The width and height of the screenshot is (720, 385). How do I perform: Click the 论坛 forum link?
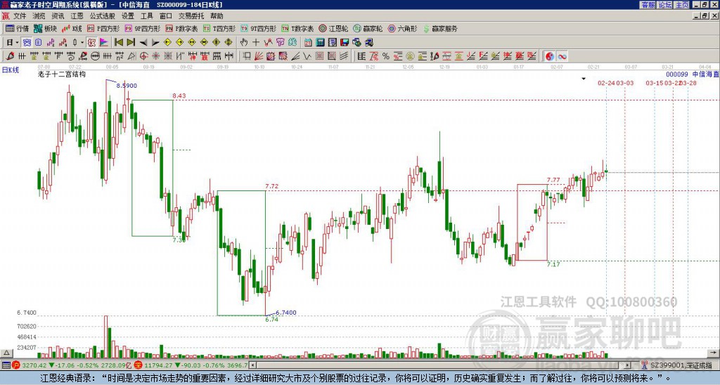pos(664,5)
